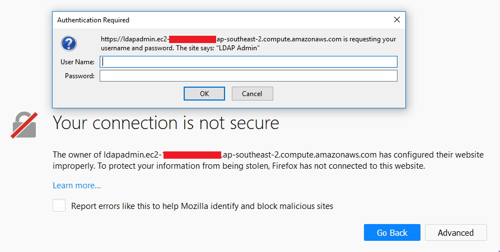This screenshot has width=500, height=252.
Task: Click the 'LDAP Admin' site message text
Action: 238,49
